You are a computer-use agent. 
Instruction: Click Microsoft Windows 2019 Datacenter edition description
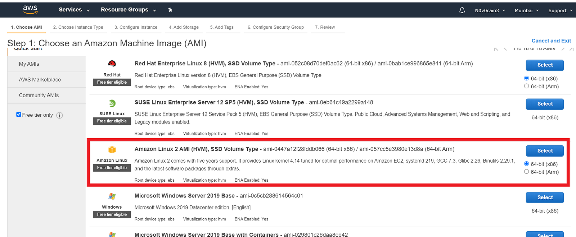(x=193, y=208)
